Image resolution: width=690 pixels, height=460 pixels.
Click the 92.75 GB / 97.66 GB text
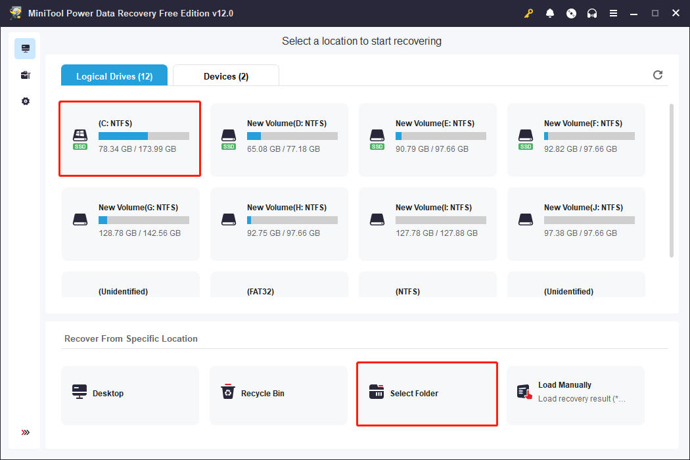click(283, 233)
